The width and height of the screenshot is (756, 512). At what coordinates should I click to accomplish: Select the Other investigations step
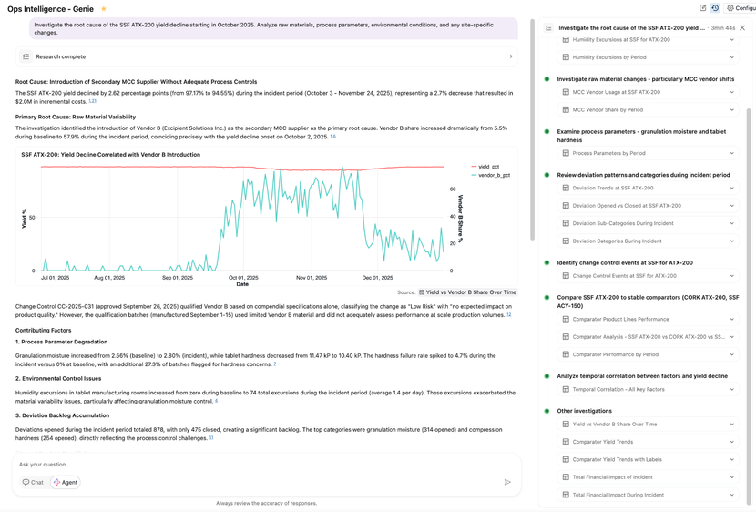coord(585,411)
